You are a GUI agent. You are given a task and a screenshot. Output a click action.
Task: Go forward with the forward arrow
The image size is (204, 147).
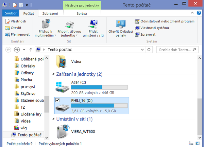[x=17, y=50]
